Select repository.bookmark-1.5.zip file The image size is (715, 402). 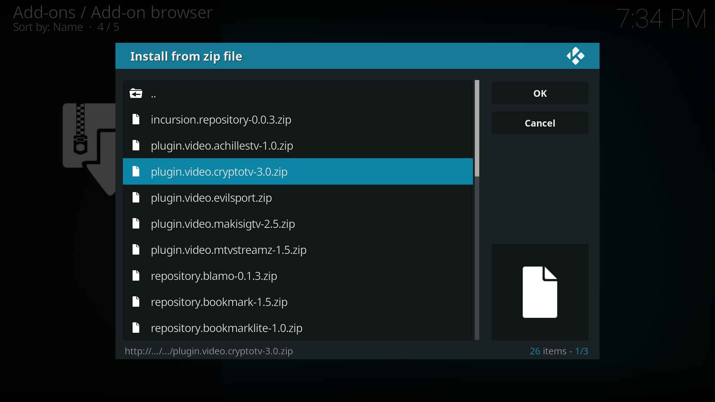click(x=219, y=301)
